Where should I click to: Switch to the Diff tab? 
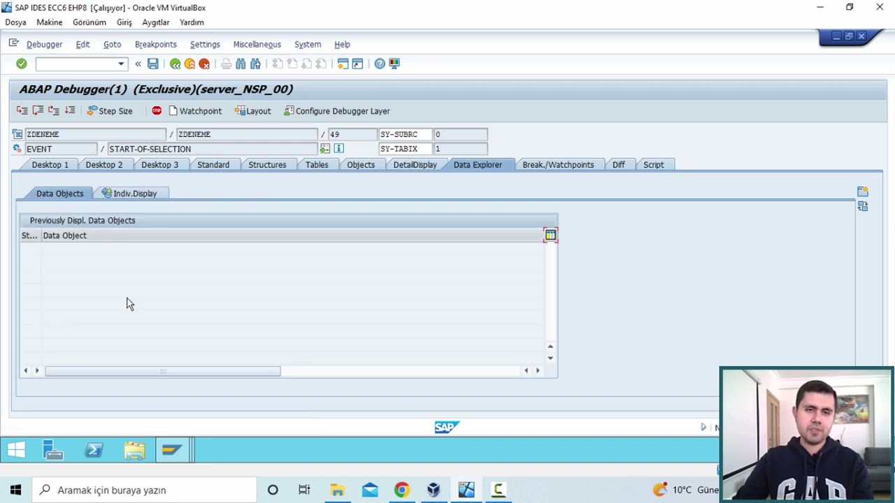pyautogui.click(x=619, y=165)
